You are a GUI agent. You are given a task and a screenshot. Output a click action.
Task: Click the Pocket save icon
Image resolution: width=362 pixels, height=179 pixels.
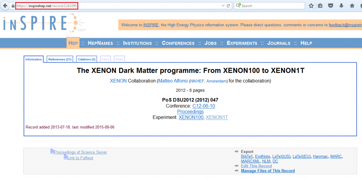pyautogui.click(x=331, y=6)
